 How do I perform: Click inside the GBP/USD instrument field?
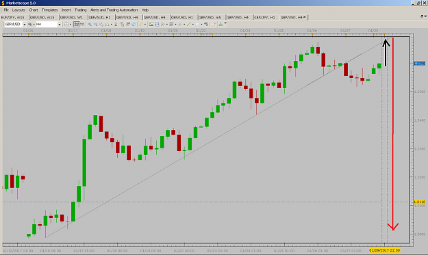(13, 24)
